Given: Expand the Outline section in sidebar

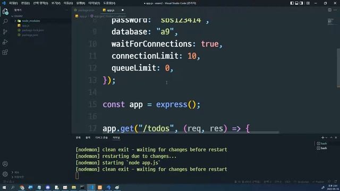Looking at the screenshot, I should coord(15,172).
